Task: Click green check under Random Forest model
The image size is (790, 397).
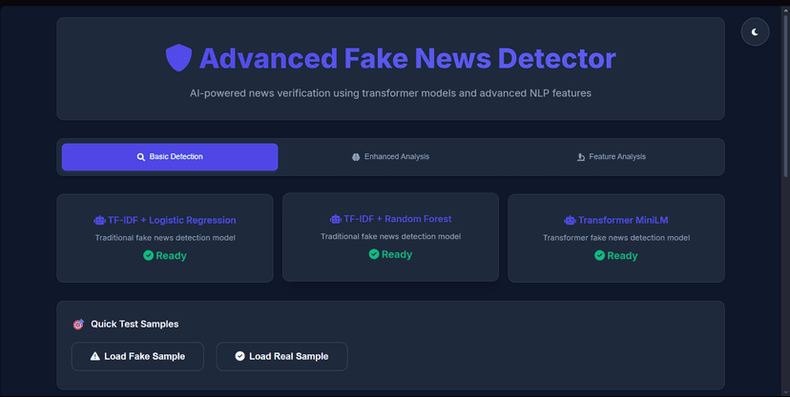Action: point(374,254)
